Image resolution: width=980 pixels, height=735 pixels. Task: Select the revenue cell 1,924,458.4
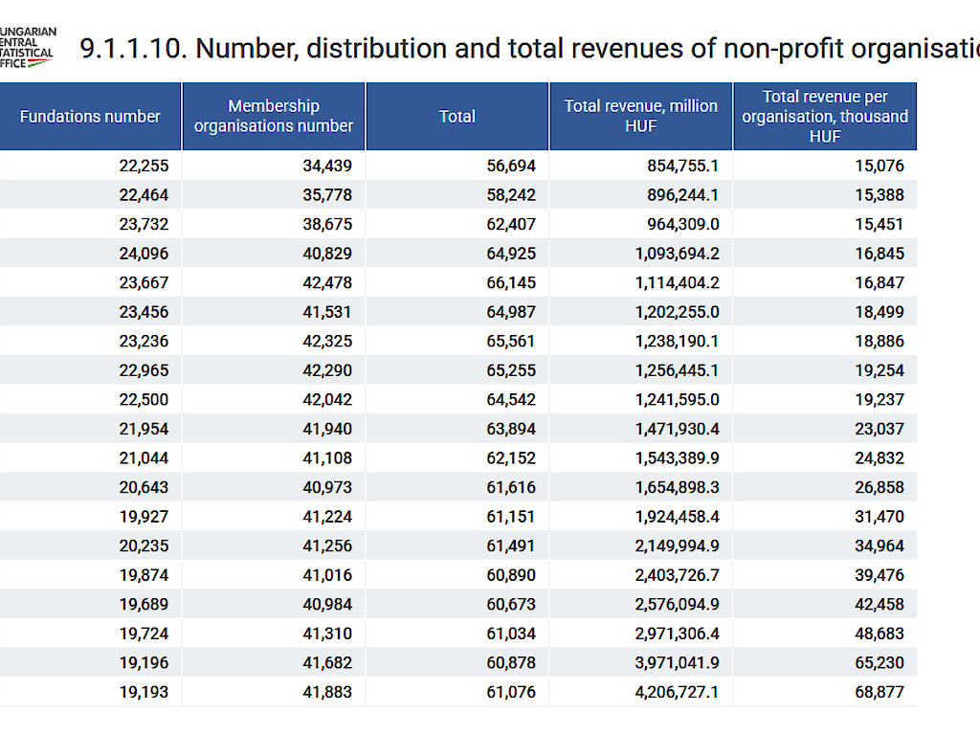point(677,517)
